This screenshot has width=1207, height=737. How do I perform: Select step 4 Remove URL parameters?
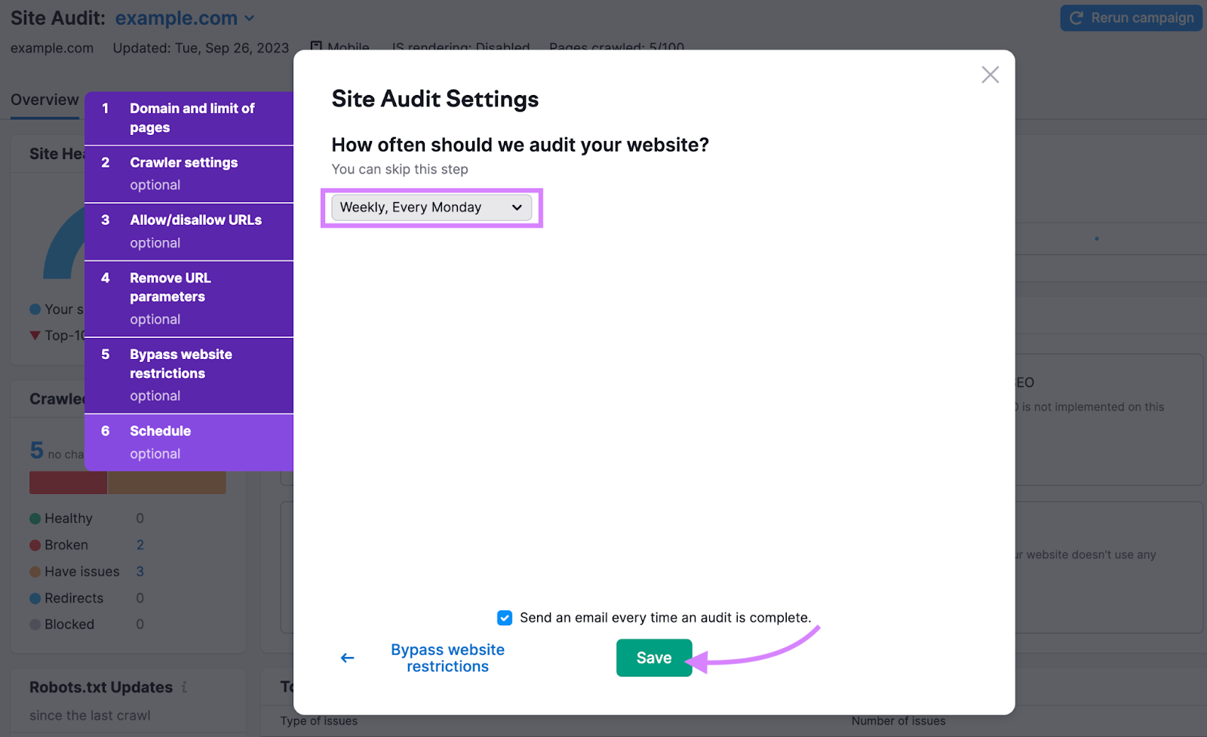pos(189,297)
